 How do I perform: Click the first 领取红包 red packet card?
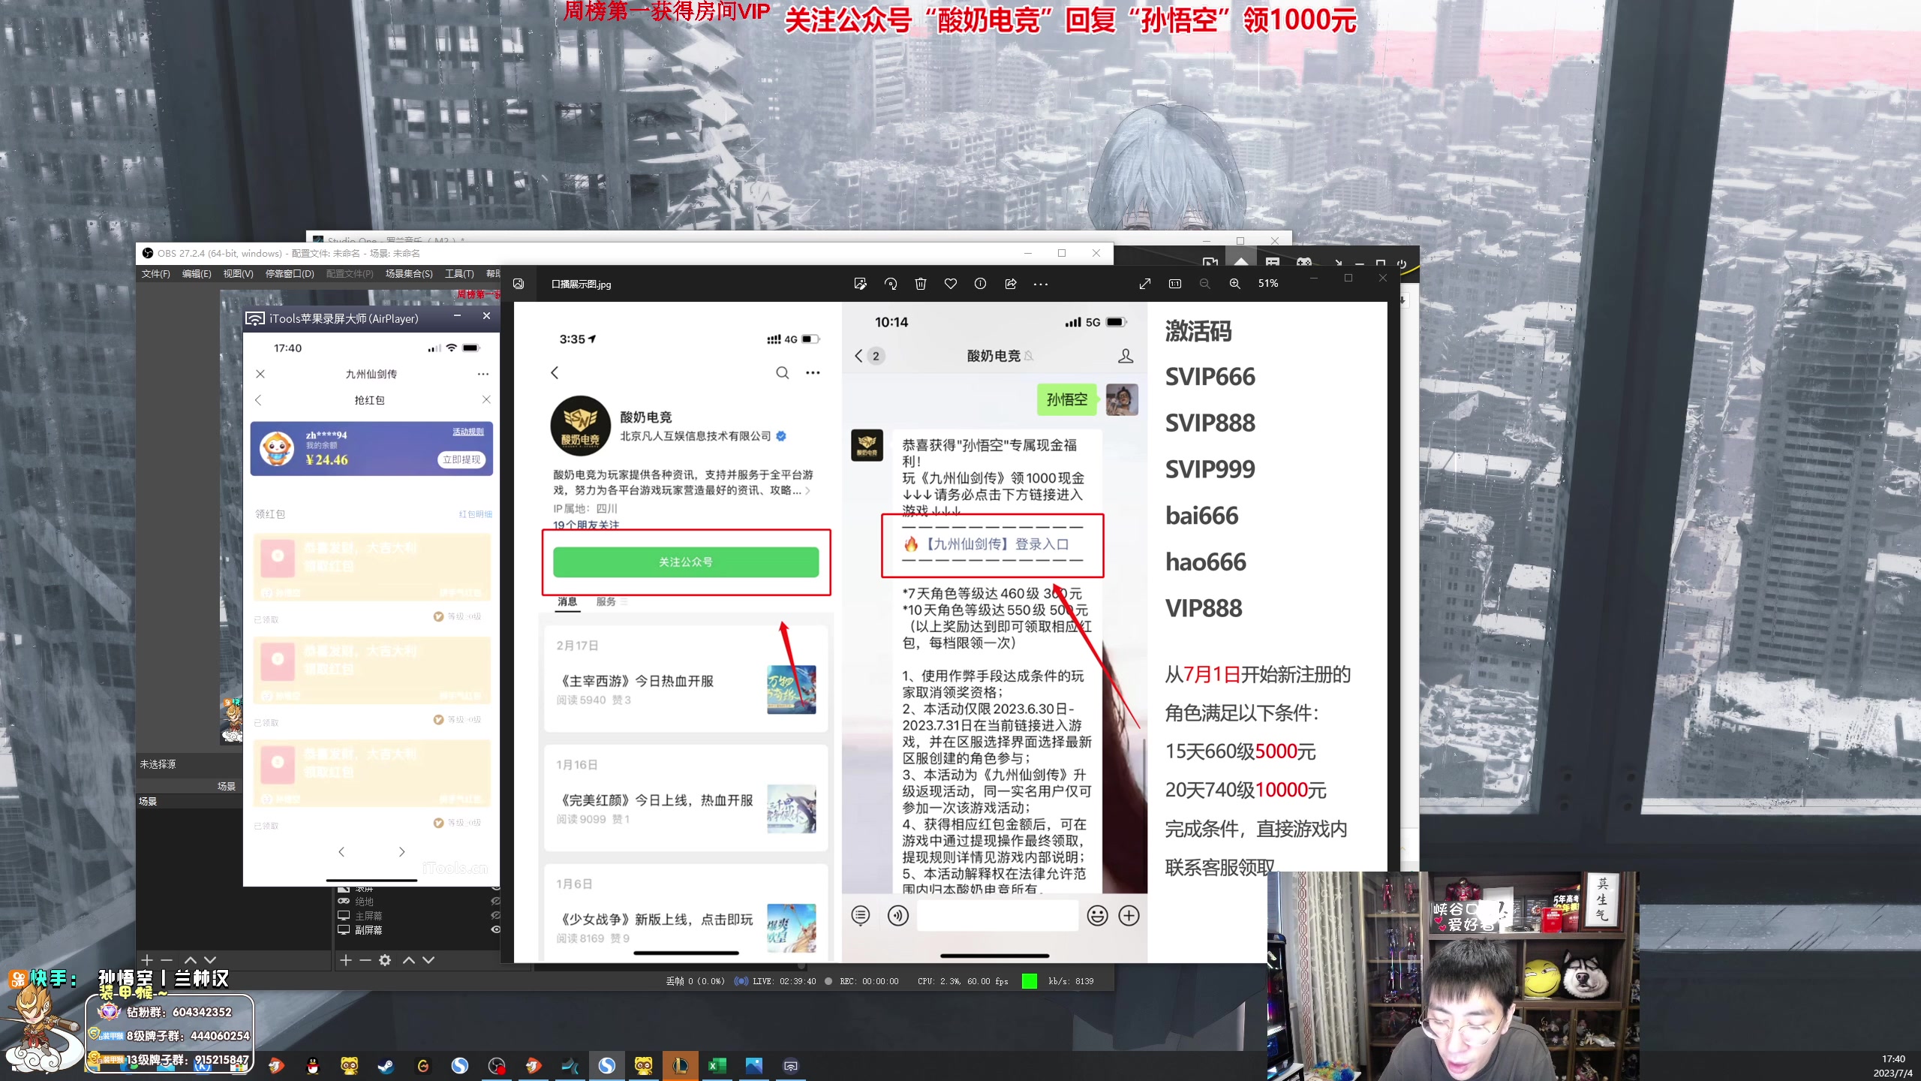(x=372, y=567)
